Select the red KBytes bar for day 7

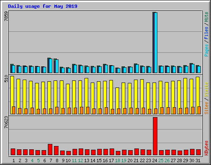[50, 150]
